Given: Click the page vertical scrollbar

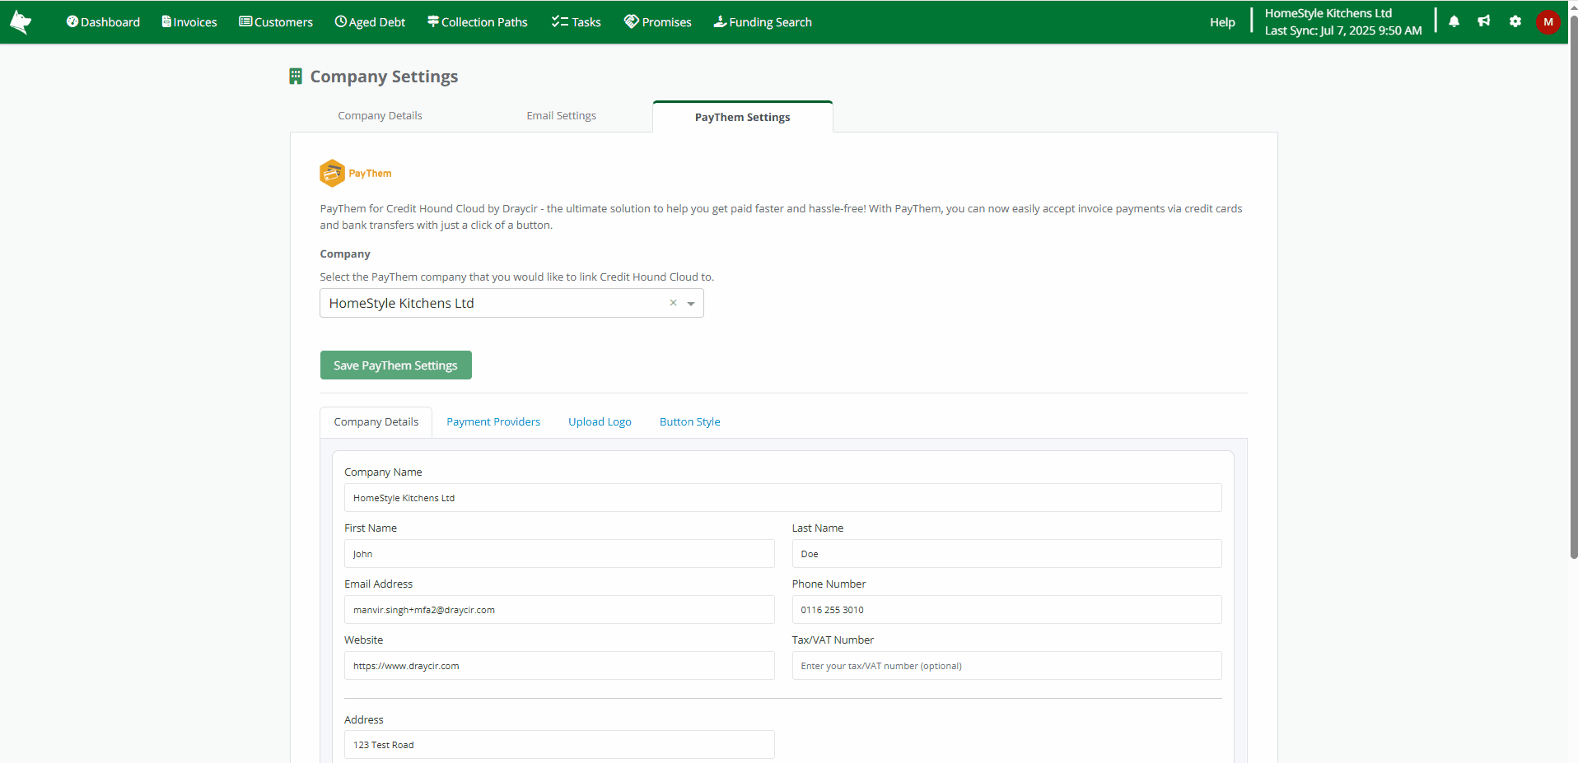Looking at the screenshot, I should (x=1573, y=288).
